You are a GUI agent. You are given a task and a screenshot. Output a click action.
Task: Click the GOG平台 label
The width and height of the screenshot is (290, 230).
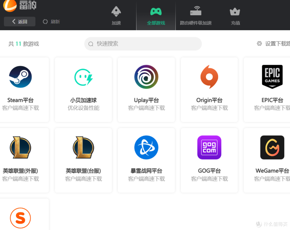click(209, 171)
